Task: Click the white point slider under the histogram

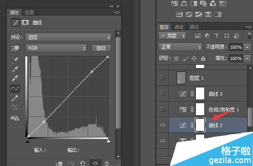Action: [108, 141]
